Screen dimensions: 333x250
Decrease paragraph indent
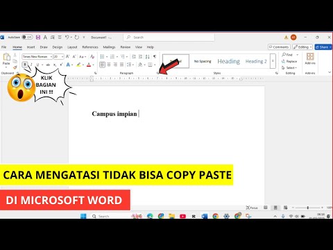pyautogui.click(x=134, y=56)
